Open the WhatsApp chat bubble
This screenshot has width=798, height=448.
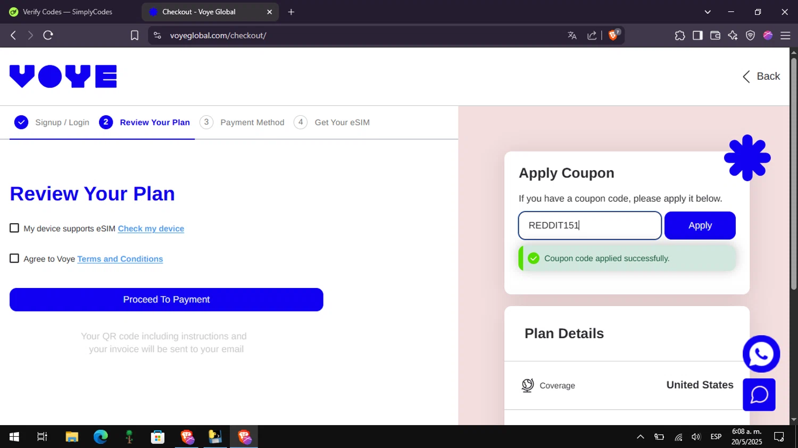(761, 354)
